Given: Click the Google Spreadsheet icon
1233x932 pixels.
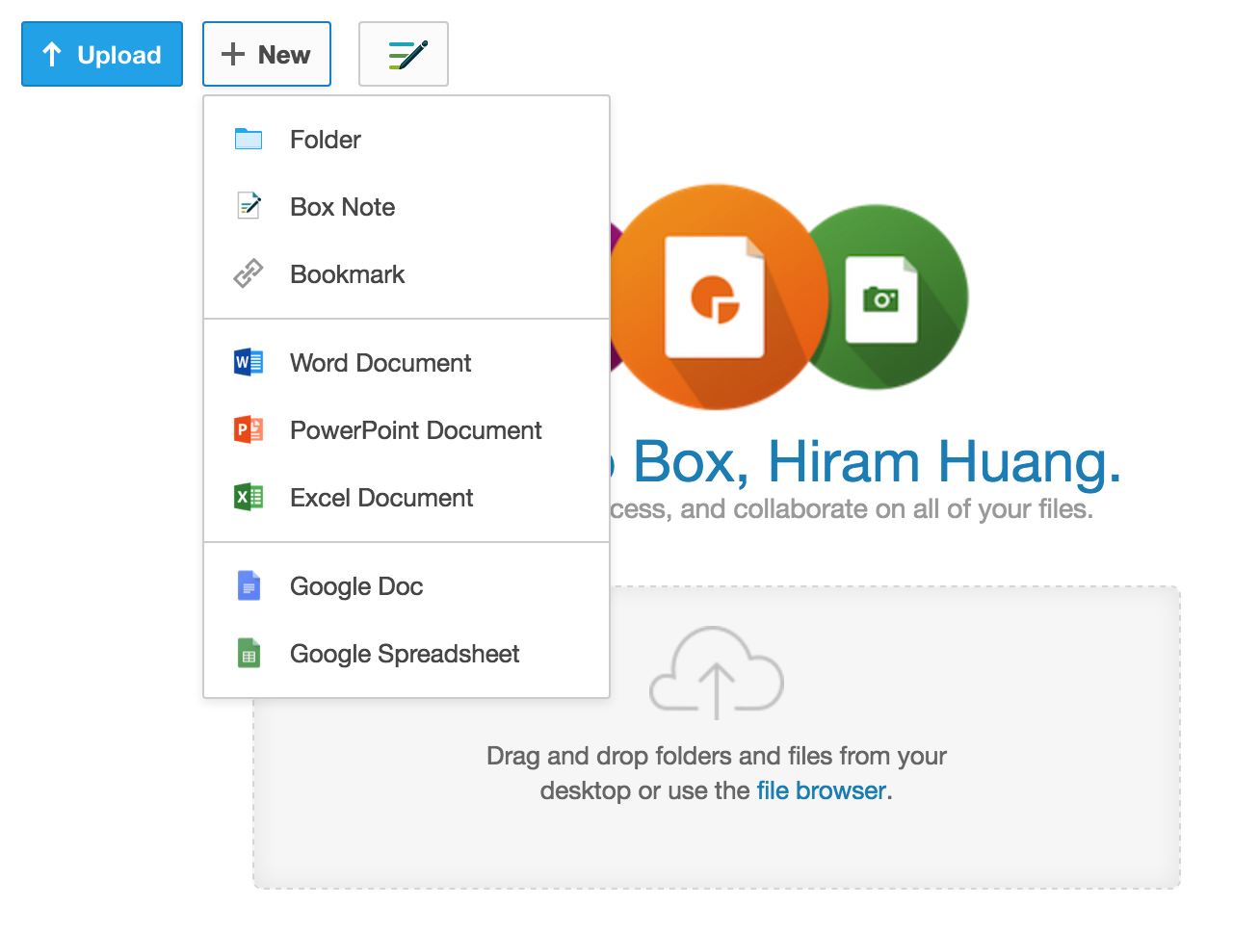Looking at the screenshot, I should click(249, 653).
